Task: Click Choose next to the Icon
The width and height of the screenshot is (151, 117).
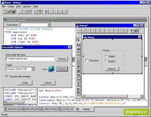Action: click(x=62, y=69)
